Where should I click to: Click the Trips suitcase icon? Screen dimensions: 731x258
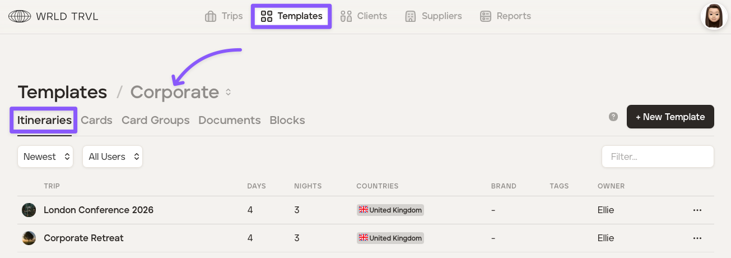click(x=211, y=16)
